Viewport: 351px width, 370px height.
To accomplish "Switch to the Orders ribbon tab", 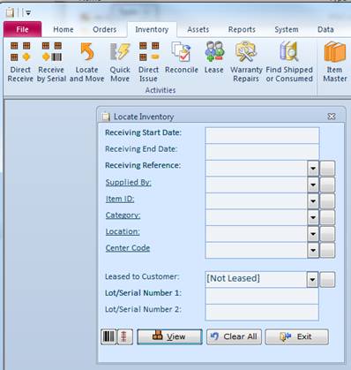I will point(105,29).
